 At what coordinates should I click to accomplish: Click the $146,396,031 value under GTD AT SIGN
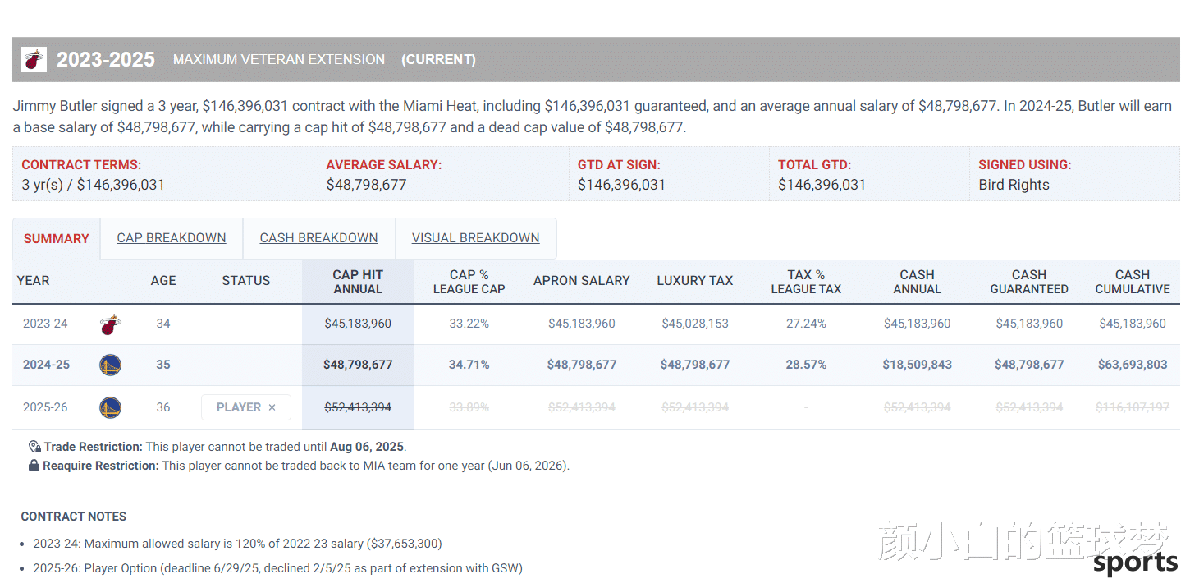[621, 185]
